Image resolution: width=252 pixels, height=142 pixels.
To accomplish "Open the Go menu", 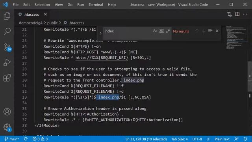I will click(70, 5).
